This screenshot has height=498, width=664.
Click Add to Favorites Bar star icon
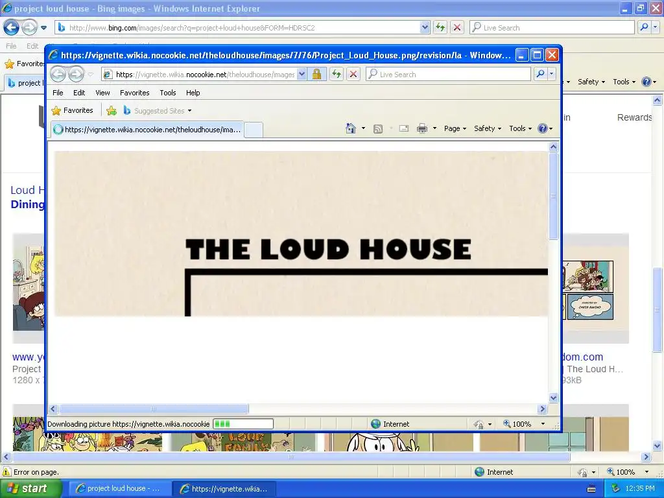(x=112, y=111)
